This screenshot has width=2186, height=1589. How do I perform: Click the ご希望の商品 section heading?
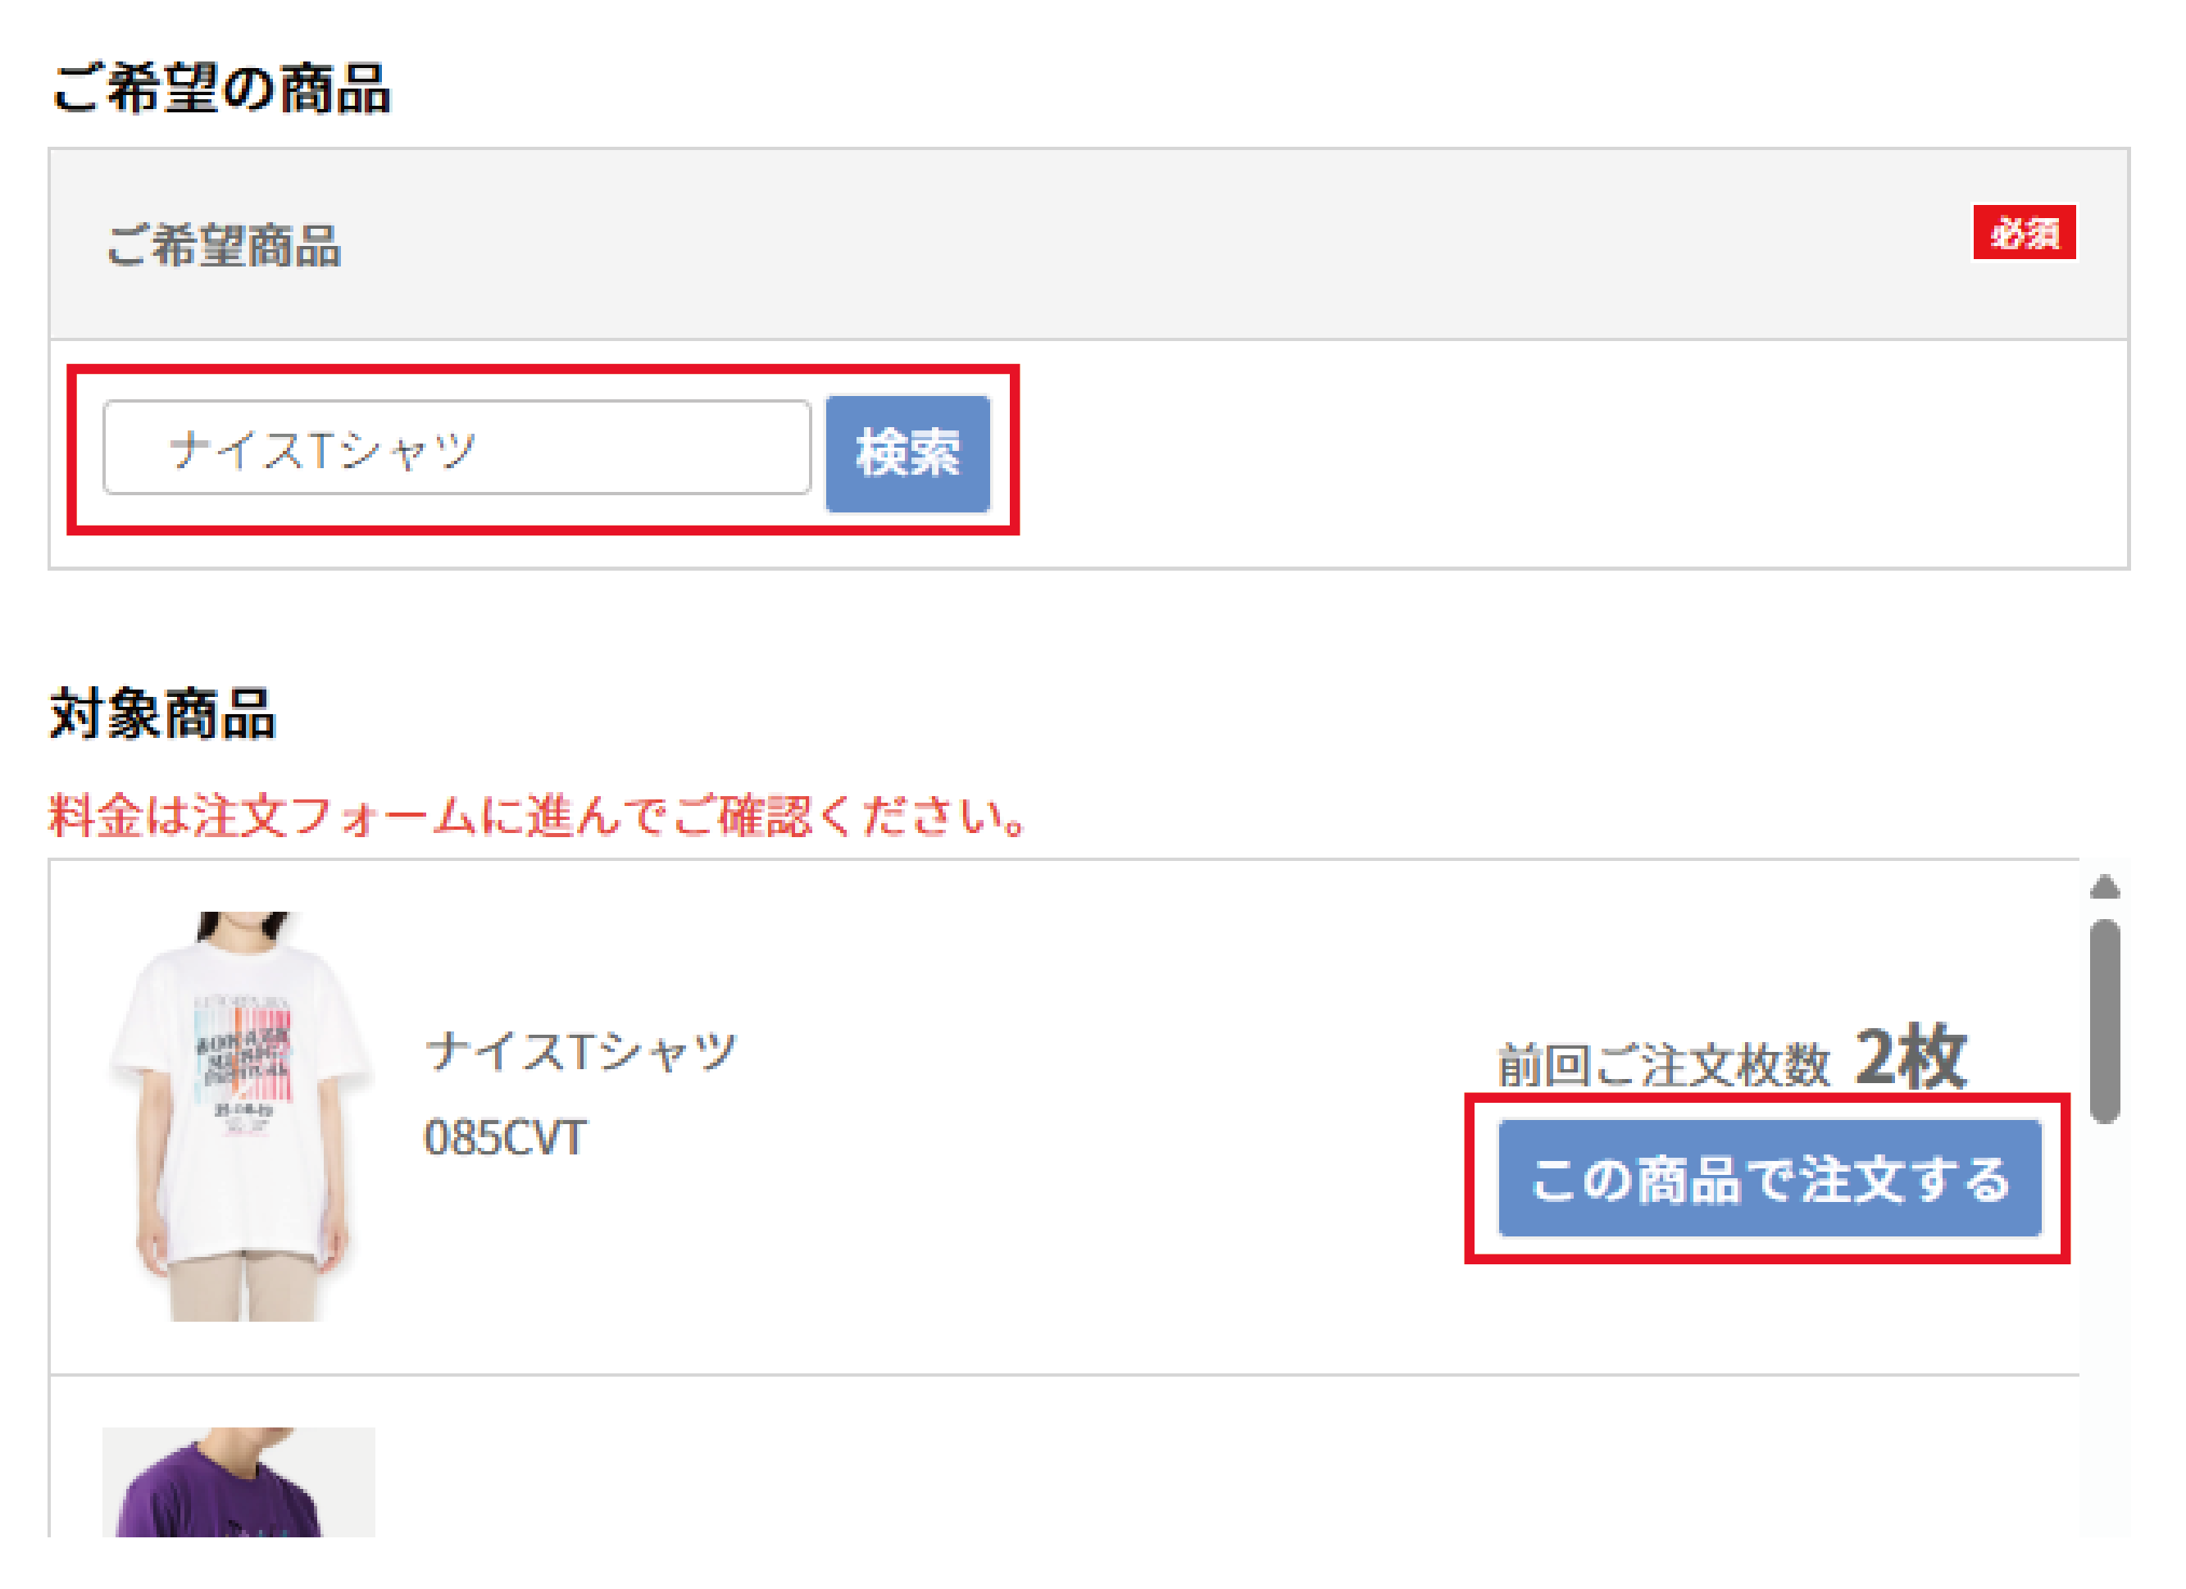pyautogui.click(x=220, y=89)
